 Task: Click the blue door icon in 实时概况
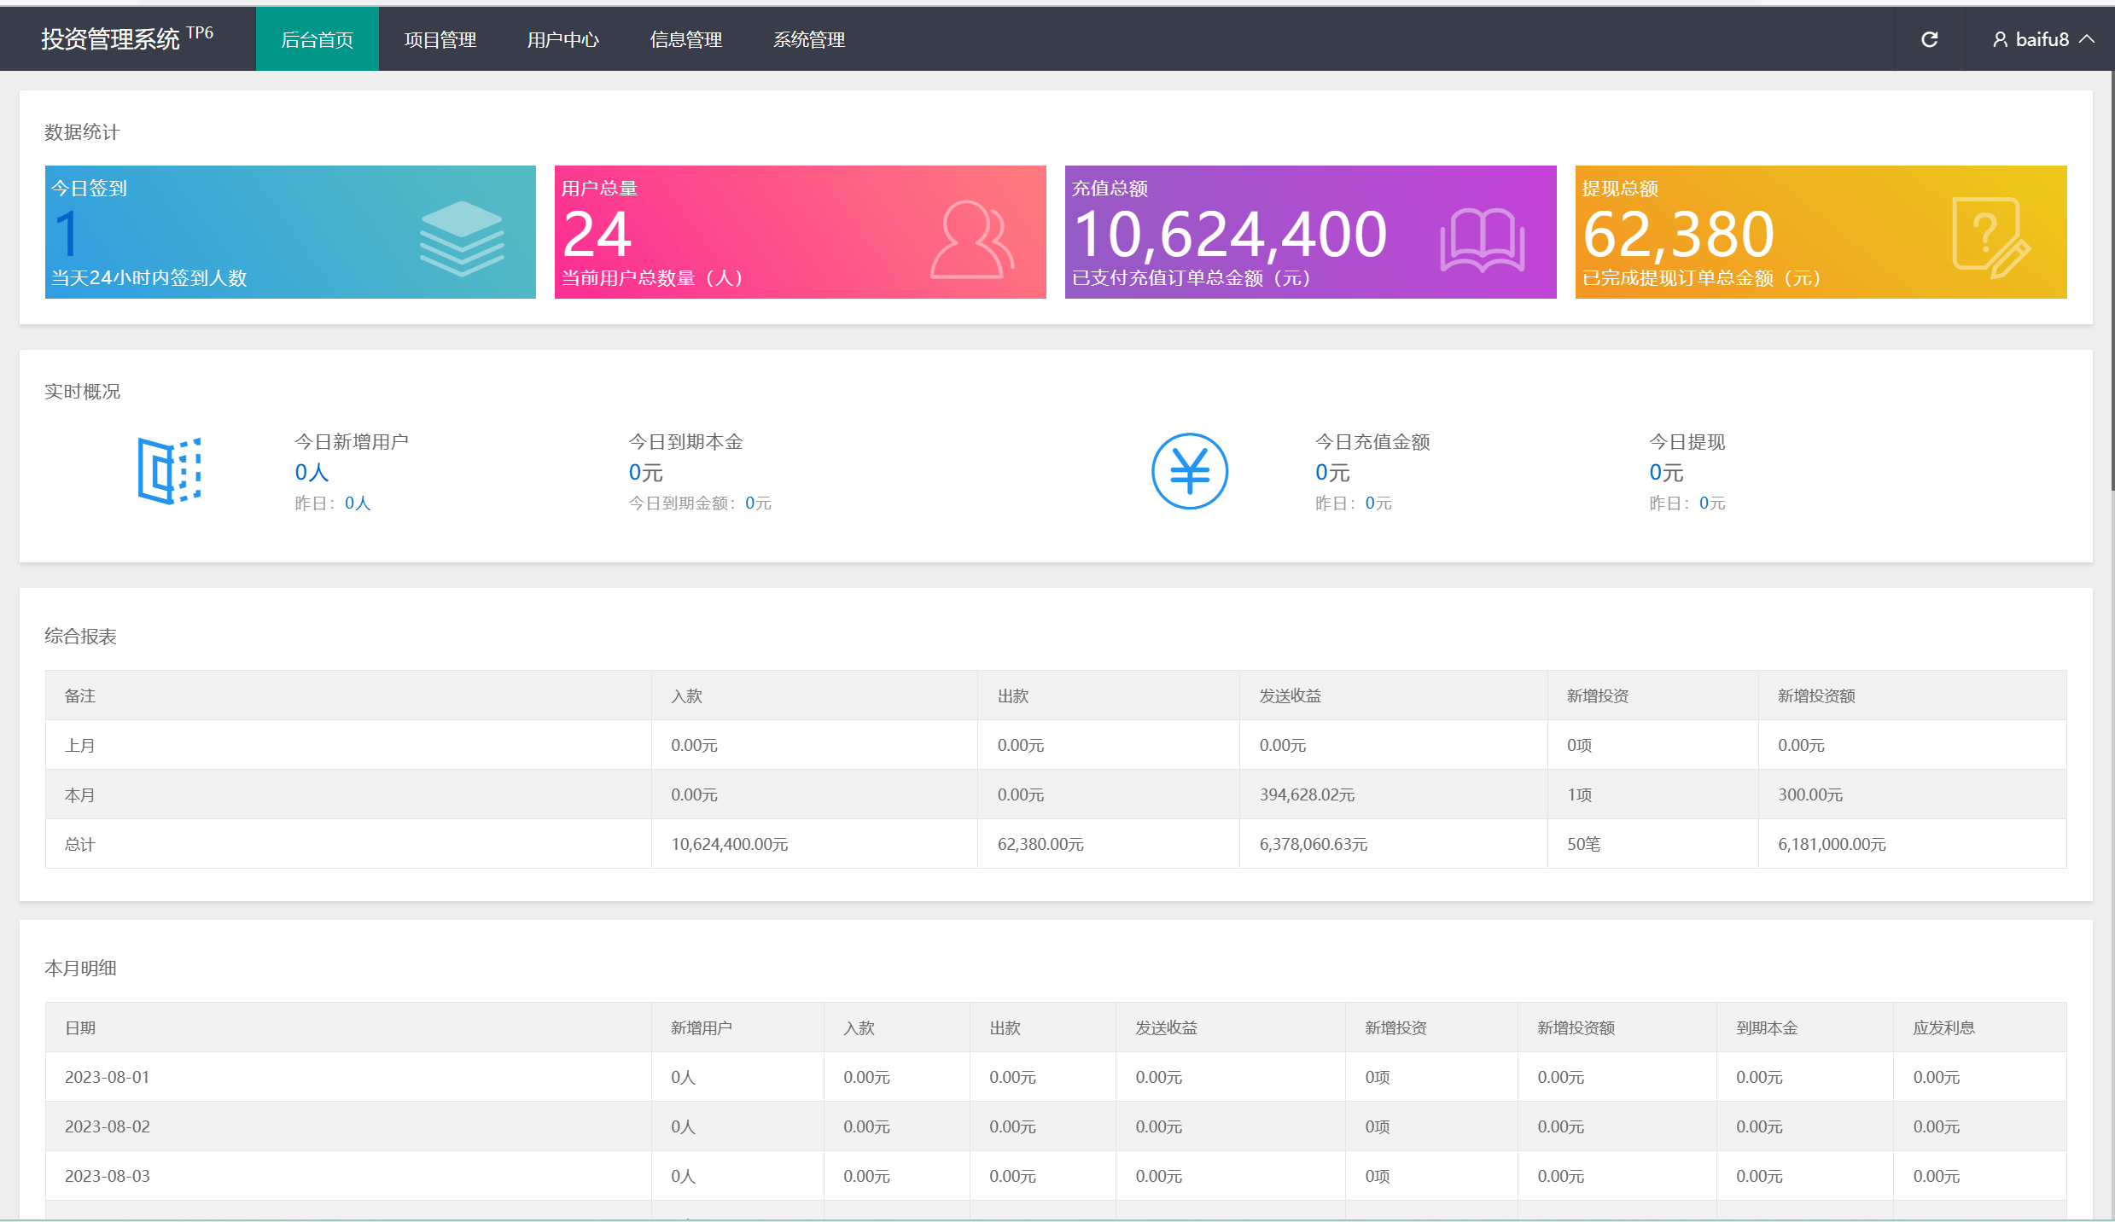pyautogui.click(x=170, y=470)
